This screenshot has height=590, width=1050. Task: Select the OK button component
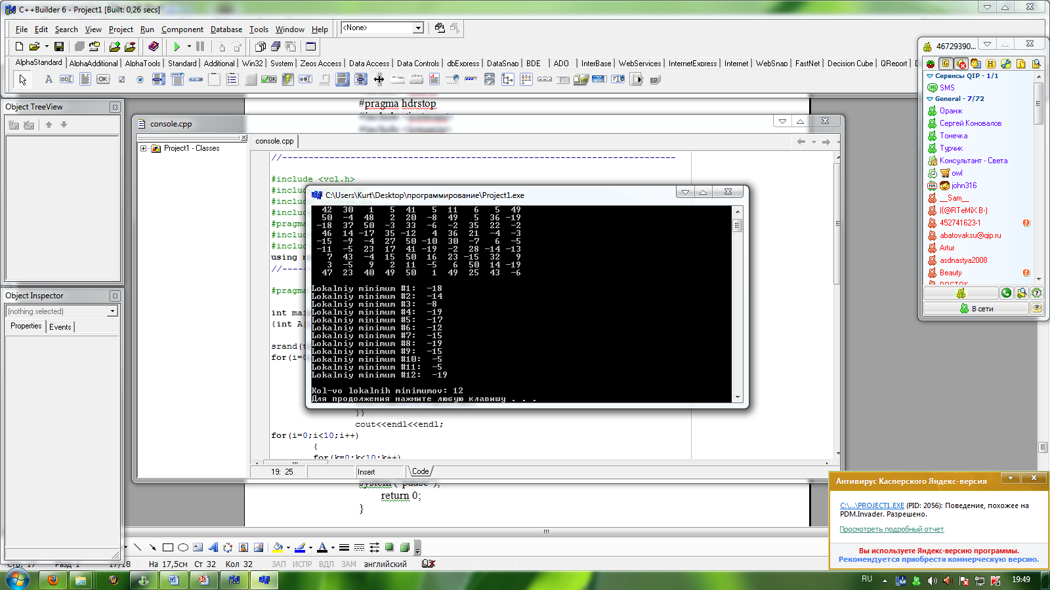pyautogui.click(x=103, y=79)
